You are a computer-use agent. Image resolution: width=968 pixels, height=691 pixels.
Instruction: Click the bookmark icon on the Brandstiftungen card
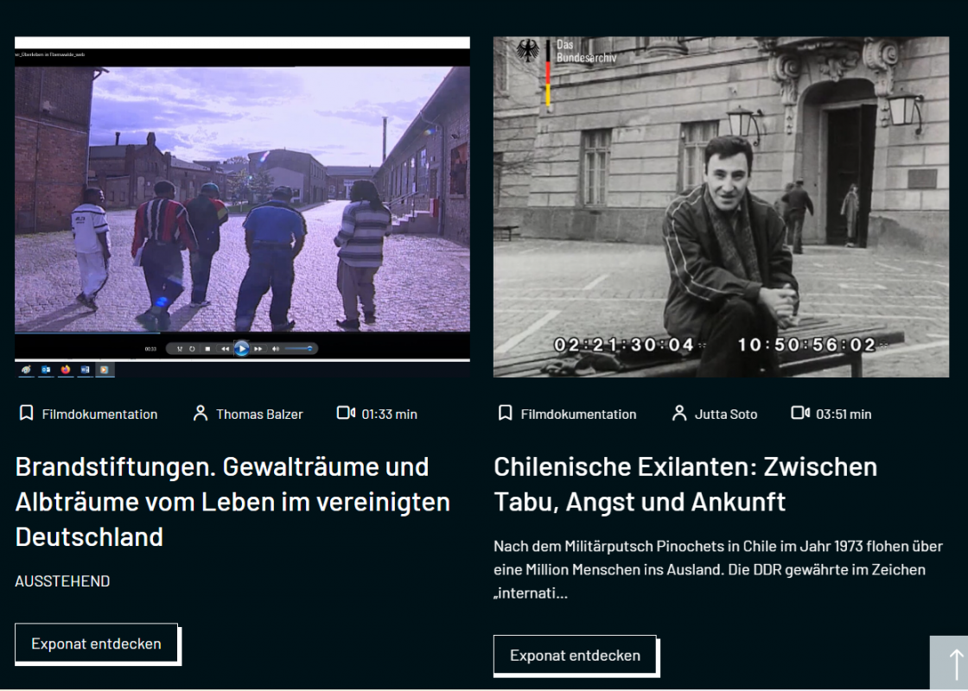tap(26, 414)
